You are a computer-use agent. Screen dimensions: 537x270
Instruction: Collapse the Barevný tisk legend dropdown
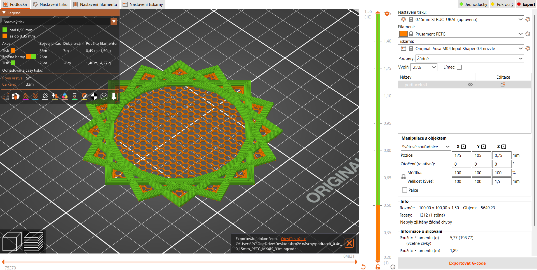tap(114, 22)
